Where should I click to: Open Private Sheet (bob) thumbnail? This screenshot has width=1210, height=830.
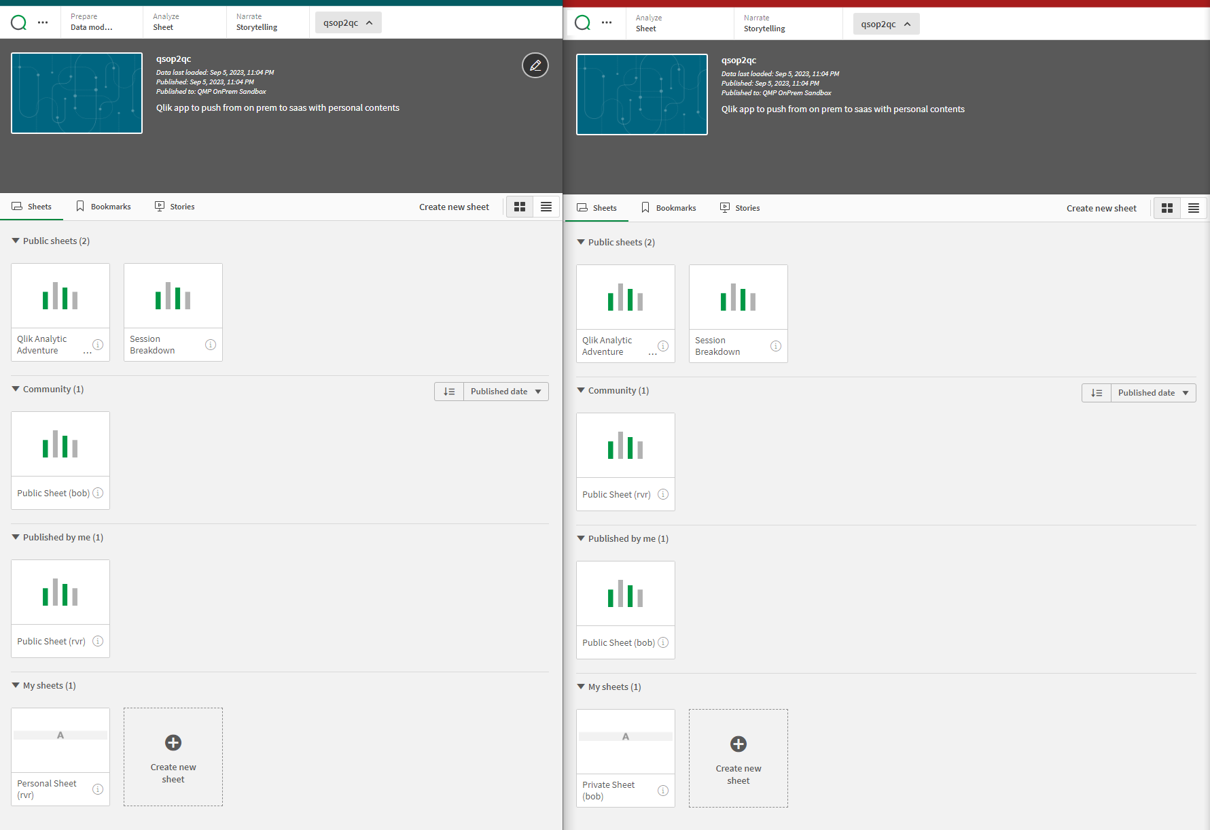(626, 742)
